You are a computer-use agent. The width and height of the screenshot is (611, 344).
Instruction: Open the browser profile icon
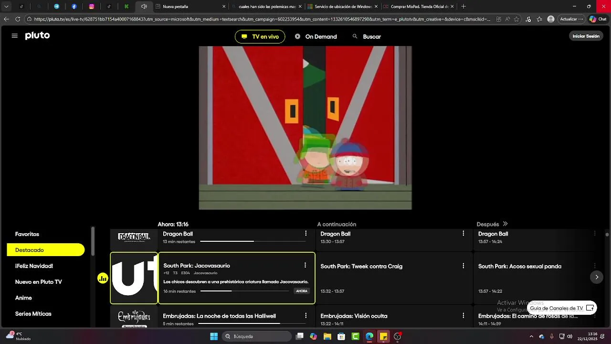tap(551, 19)
